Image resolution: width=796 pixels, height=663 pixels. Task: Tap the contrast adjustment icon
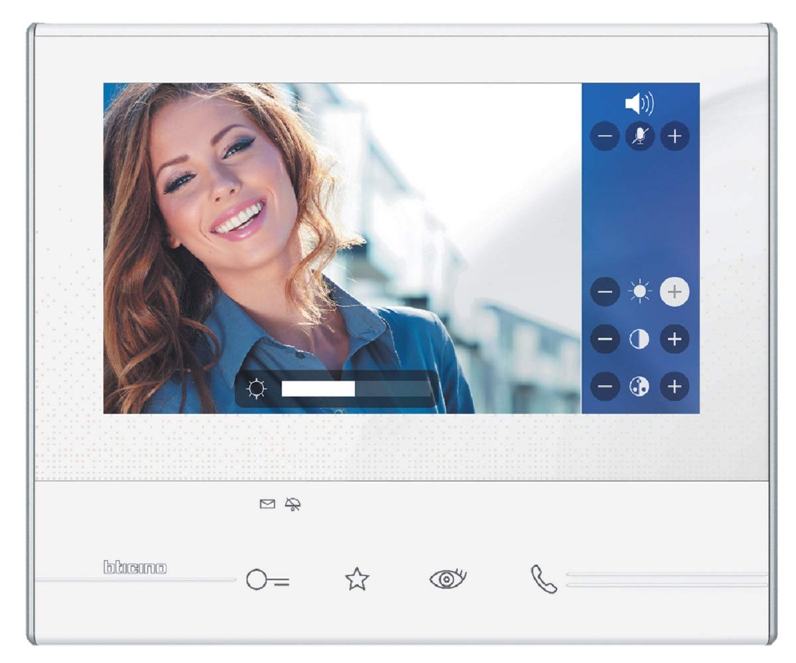(639, 338)
